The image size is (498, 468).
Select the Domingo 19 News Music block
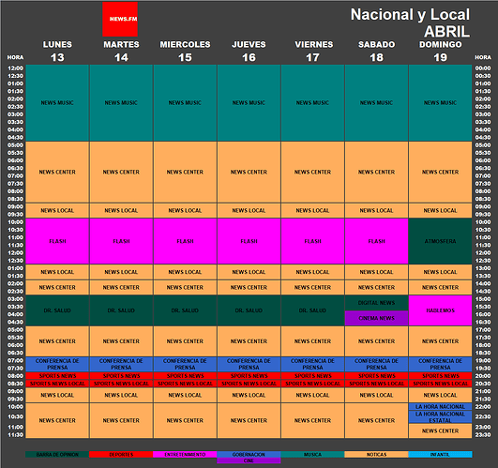pyautogui.click(x=440, y=103)
